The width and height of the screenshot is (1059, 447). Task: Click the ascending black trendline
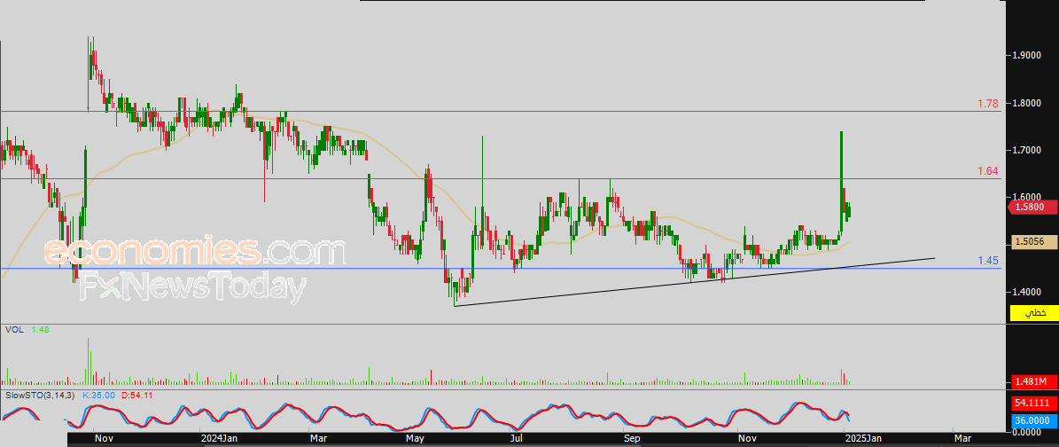(694, 282)
